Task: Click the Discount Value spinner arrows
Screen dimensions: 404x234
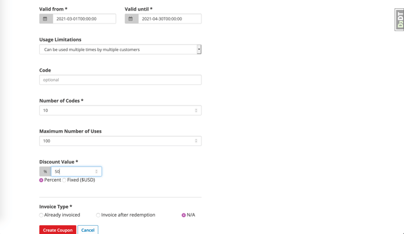Action: pos(96,171)
